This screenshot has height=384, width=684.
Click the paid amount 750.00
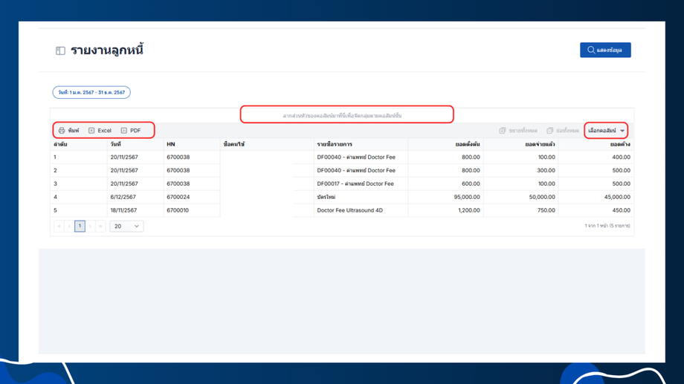coord(520,210)
